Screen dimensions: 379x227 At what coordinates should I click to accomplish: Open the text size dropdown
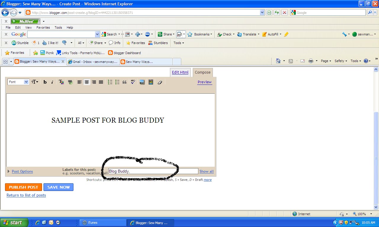click(x=35, y=82)
